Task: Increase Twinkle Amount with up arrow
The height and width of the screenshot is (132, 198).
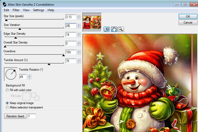Action: point(79,60)
